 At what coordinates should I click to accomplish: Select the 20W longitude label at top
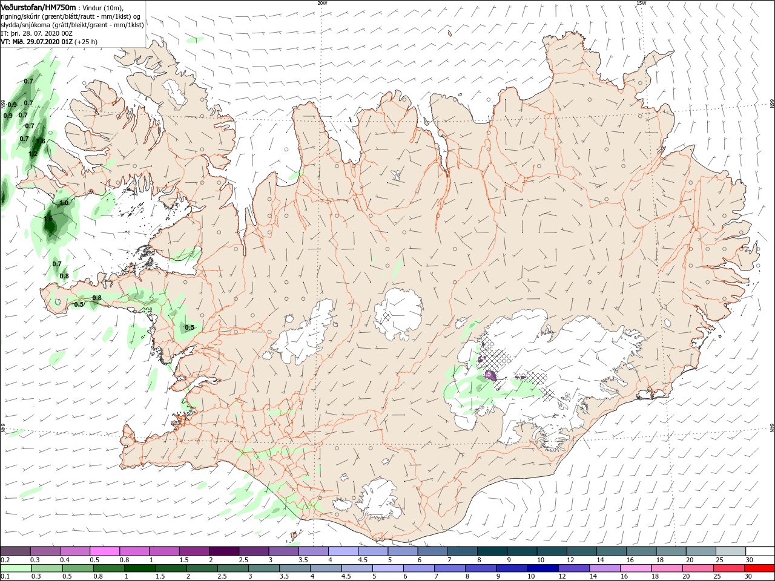322,3
